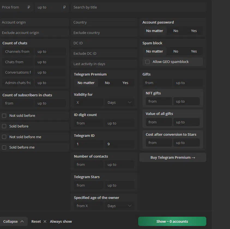Image resolution: width=230 pixels, height=229 pixels.
Task: Tick the Allow GEO spamblock checkbox
Action: coord(147,62)
